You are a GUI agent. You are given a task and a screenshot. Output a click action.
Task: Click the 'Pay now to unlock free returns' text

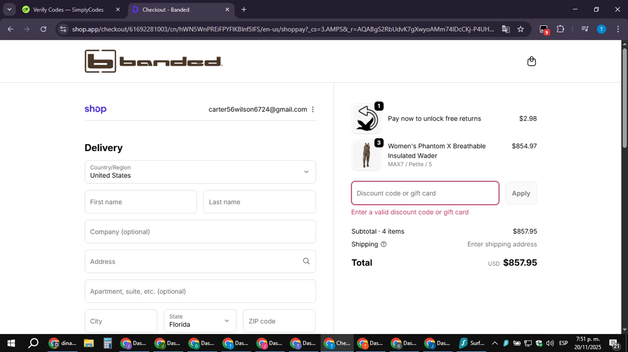(435, 119)
